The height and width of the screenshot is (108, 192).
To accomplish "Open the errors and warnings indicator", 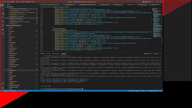I will point(13,91).
